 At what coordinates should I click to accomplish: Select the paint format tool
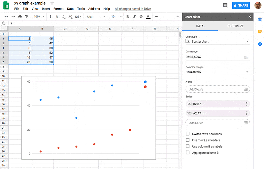point(27,17)
